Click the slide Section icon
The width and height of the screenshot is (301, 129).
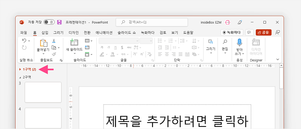click(87, 54)
